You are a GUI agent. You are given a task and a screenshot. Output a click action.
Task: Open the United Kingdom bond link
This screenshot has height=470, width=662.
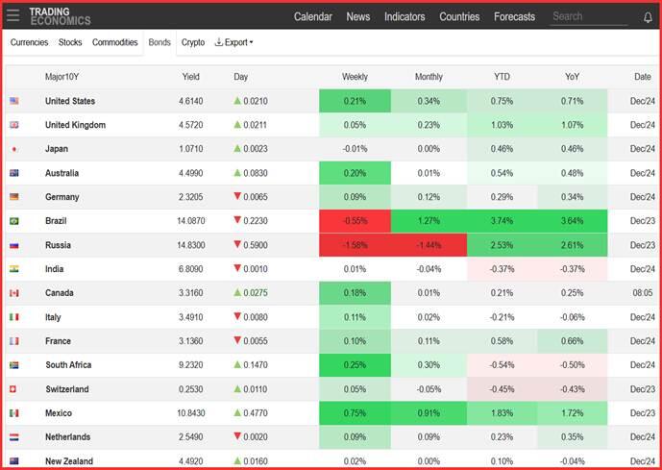pyautogui.click(x=75, y=125)
